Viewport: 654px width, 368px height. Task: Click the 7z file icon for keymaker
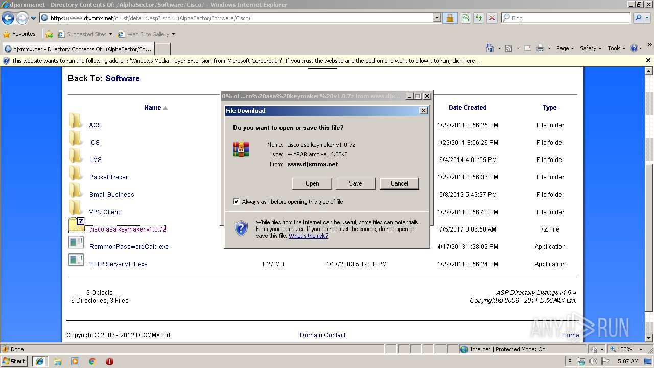(77, 224)
